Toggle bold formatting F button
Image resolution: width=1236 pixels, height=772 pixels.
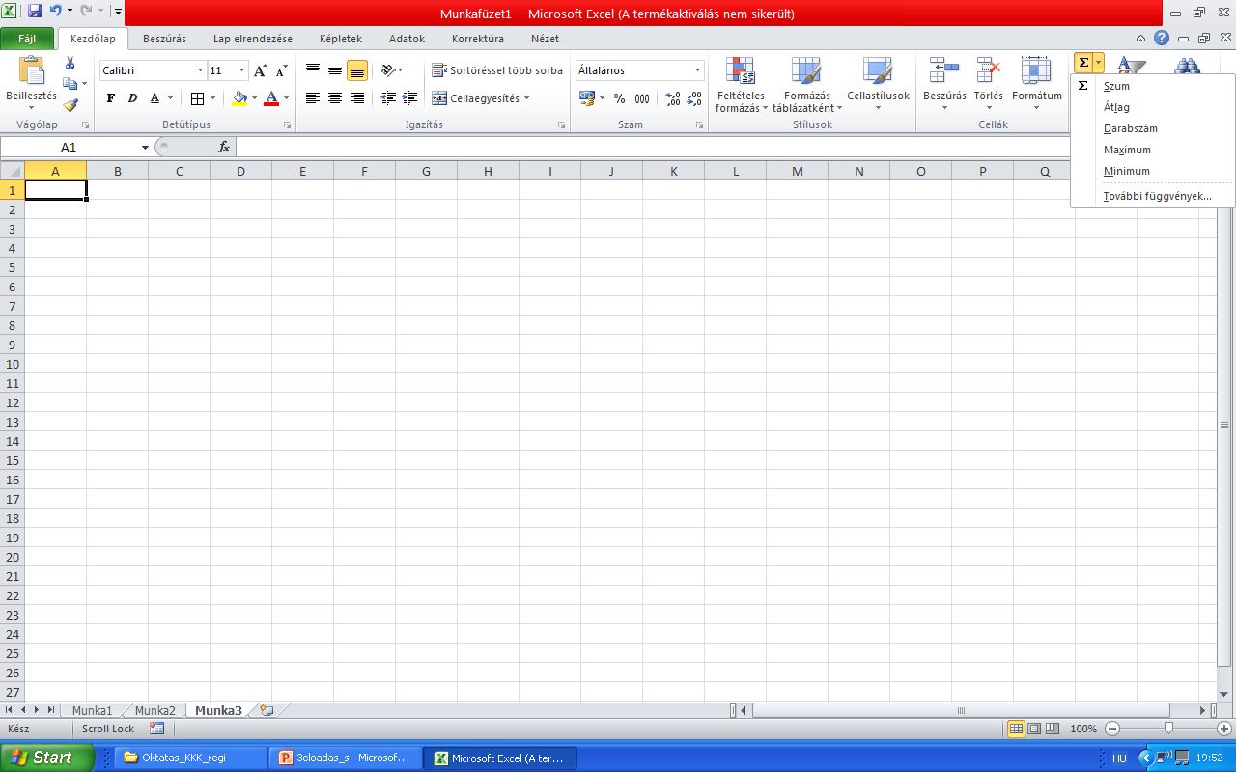(111, 98)
